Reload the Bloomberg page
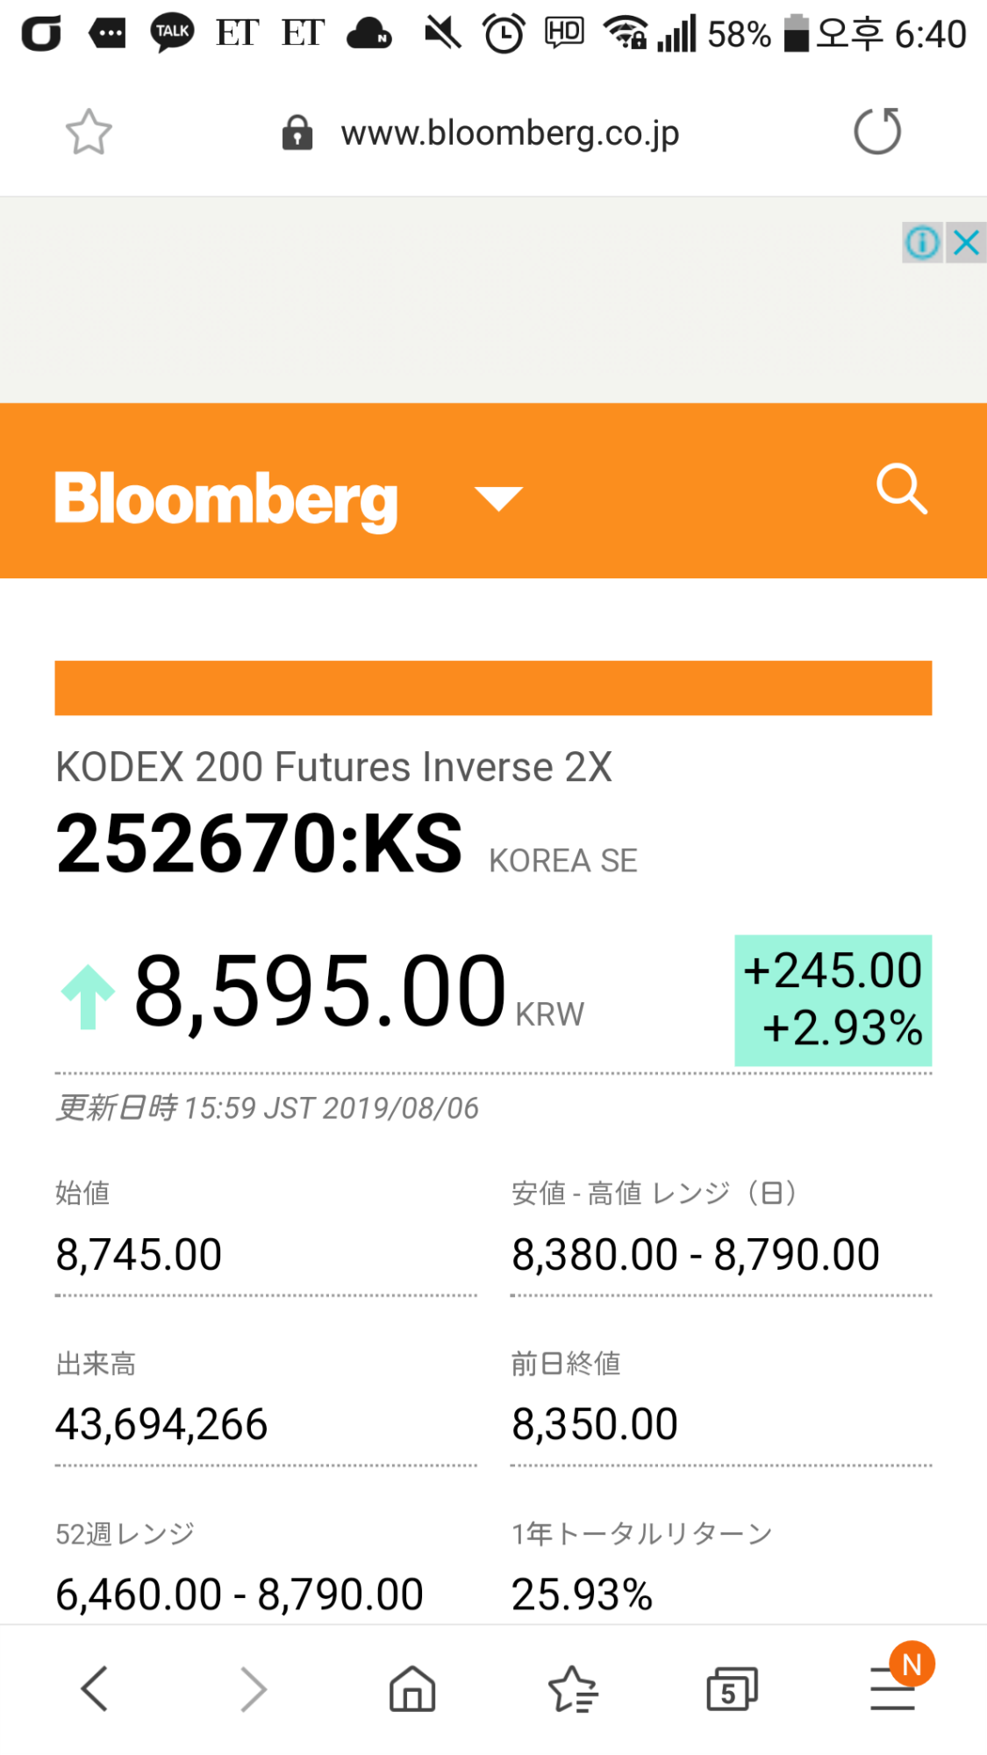987x1755 pixels. pos(877,132)
